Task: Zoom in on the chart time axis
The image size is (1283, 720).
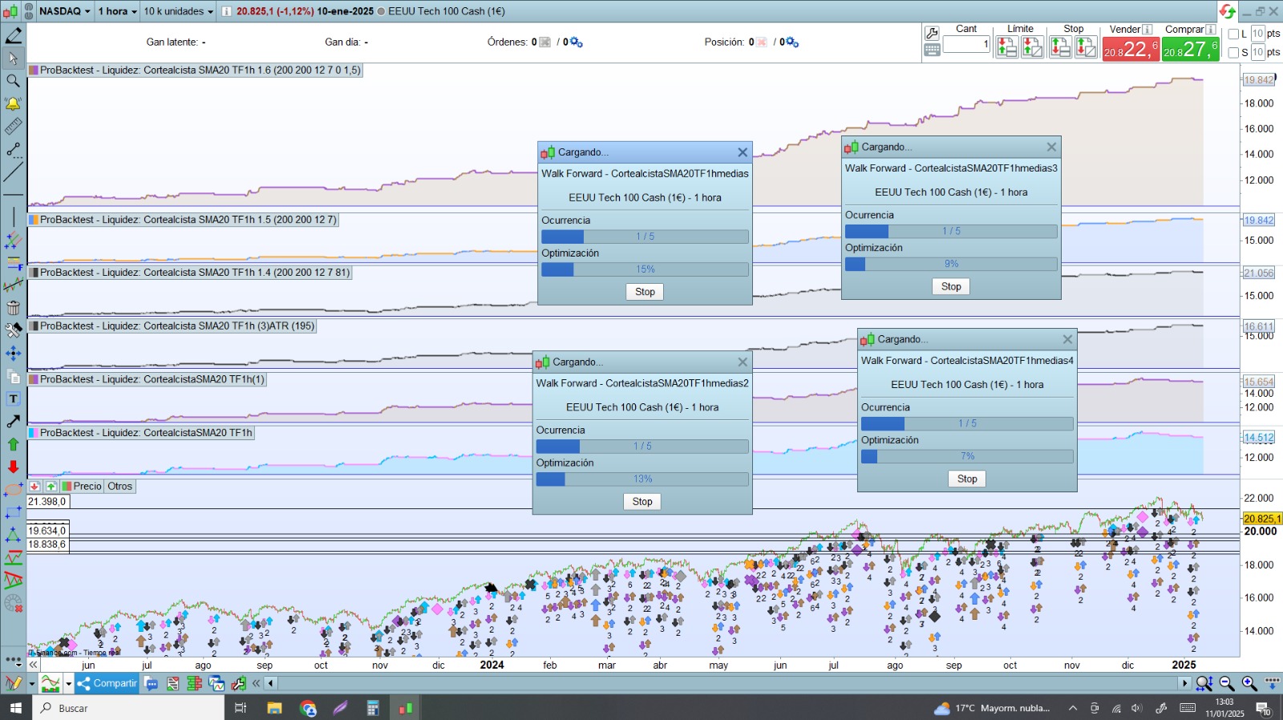Action: (1249, 683)
